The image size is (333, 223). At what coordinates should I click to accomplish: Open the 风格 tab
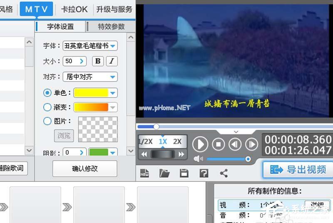click(x=7, y=9)
